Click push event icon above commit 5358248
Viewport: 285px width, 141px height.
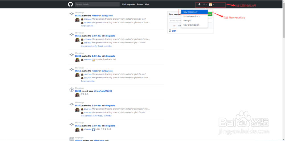(72, 104)
